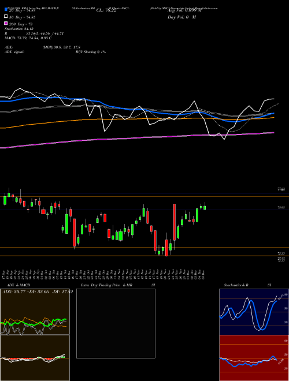Click the blue 20 Day legend swatch
Screen dimensions: 289x381
pyautogui.click(x=6, y=9)
